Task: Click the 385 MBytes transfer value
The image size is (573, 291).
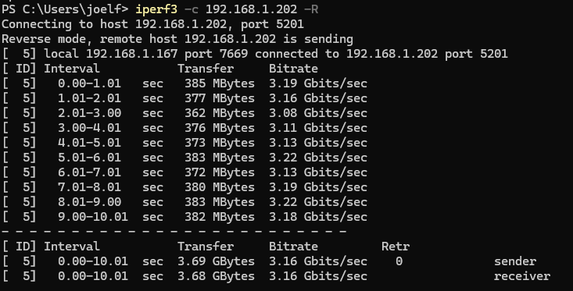Action: tap(219, 83)
